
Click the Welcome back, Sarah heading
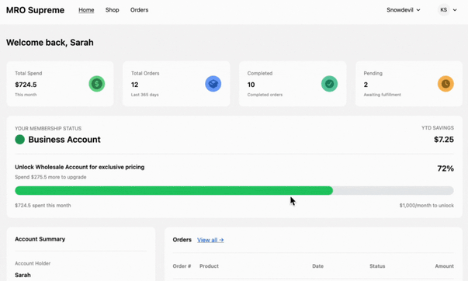pos(50,43)
